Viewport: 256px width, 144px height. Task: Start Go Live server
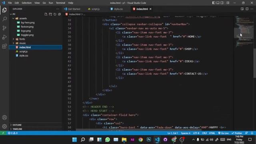pyautogui.click(x=223, y=133)
